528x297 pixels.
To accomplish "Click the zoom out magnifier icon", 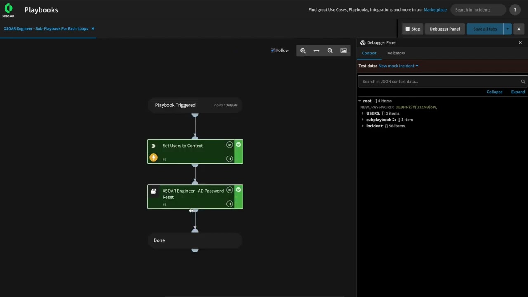I will (x=330, y=50).
